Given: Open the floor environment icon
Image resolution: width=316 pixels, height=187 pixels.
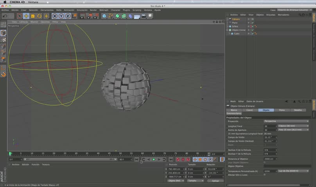Looking at the screenshot, I should (137, 16).
